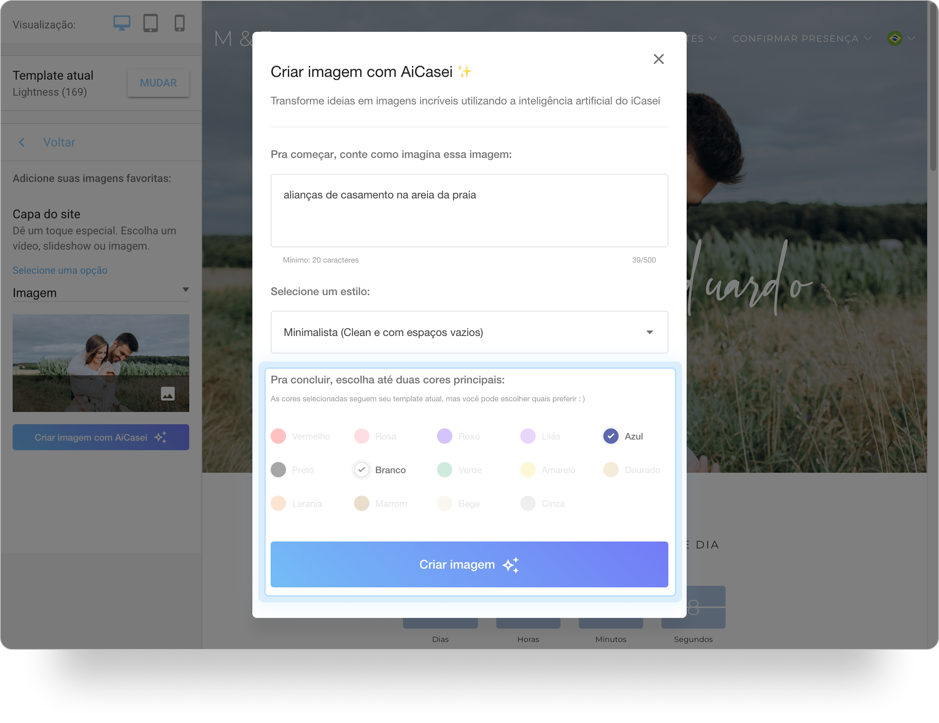Switch to mobile preview mode
The width and height of the screenshot is (939, 723).
(179, 23)
